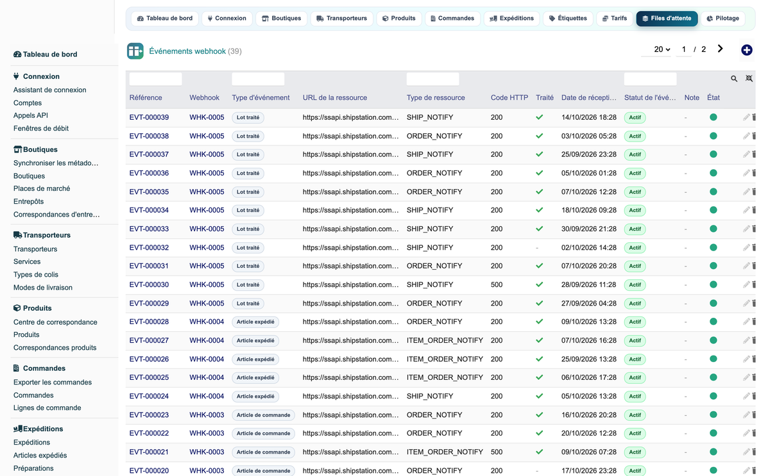Edit EVT-000036 with the pencil icon
The width and height of the screenshot is (770, 476).
(x=746, y=173)
